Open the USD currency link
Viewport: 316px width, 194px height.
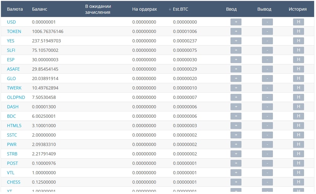[11, 22]
